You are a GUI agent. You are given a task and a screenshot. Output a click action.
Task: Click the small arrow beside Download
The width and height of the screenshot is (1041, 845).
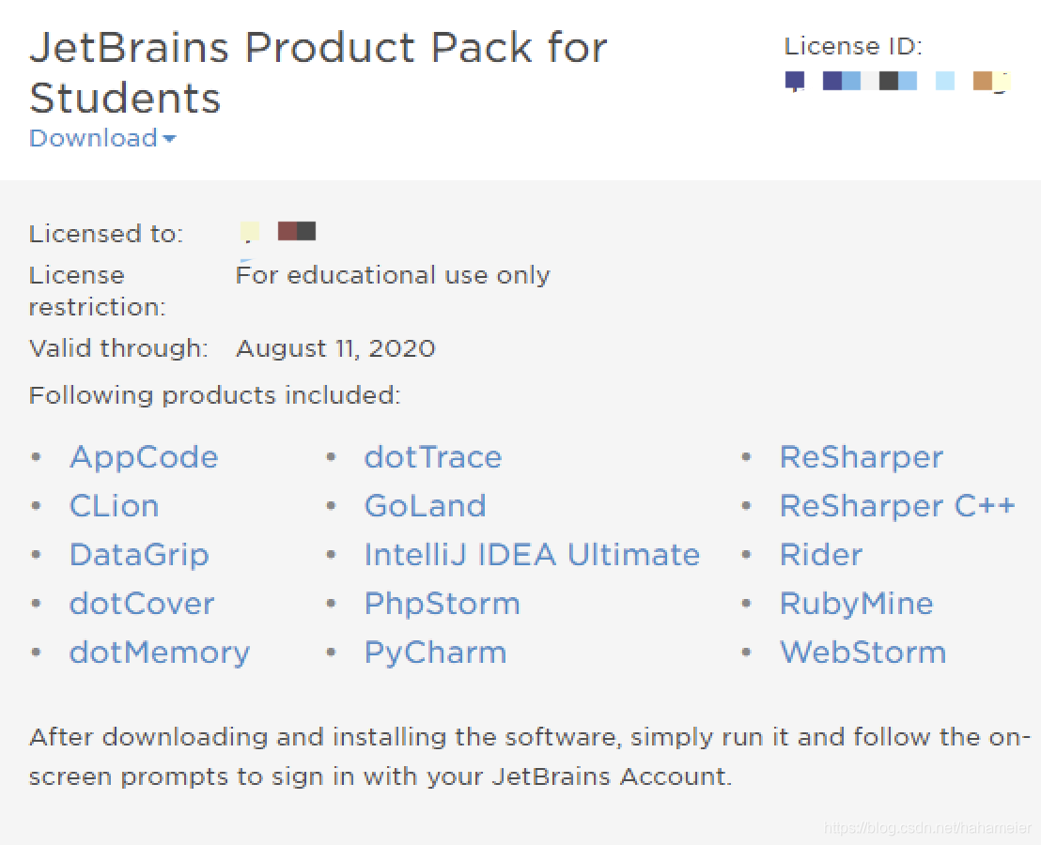[x=169, y=139]
